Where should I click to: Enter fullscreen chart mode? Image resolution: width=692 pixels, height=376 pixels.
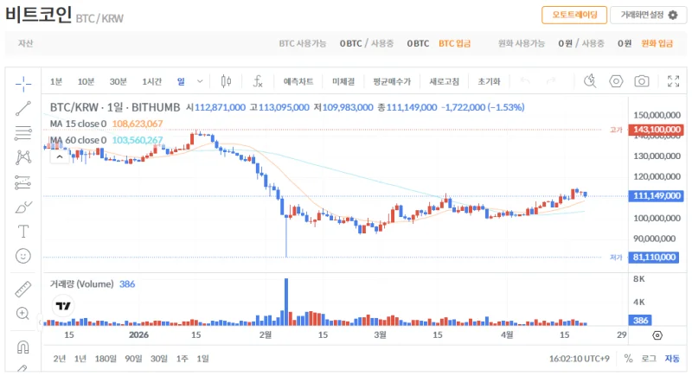pyautogui.click(x=674, y=81)
